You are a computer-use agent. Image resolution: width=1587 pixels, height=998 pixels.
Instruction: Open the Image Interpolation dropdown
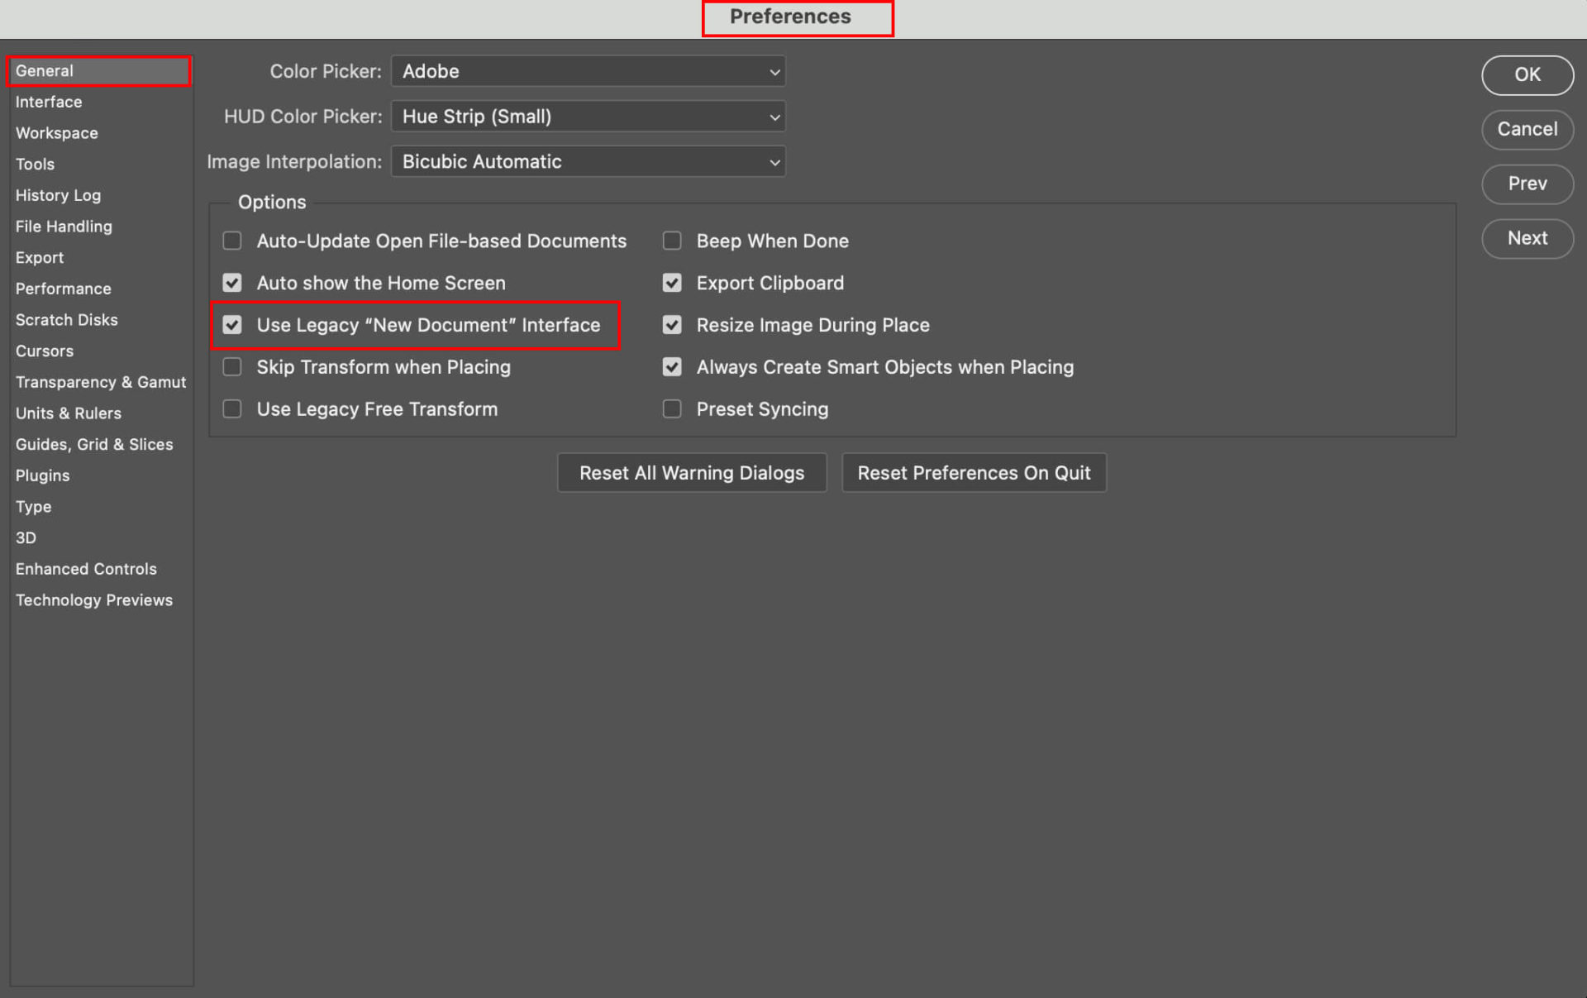[x=587, y=161]
